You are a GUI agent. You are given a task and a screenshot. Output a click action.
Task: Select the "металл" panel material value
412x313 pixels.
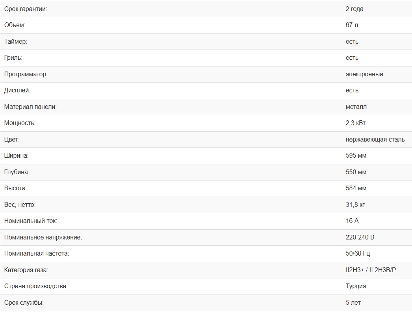[x=356, y=107]
